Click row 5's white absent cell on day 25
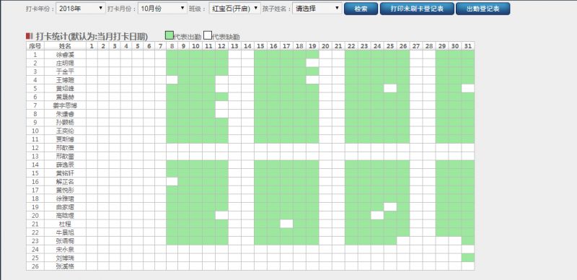 (390, 89)
